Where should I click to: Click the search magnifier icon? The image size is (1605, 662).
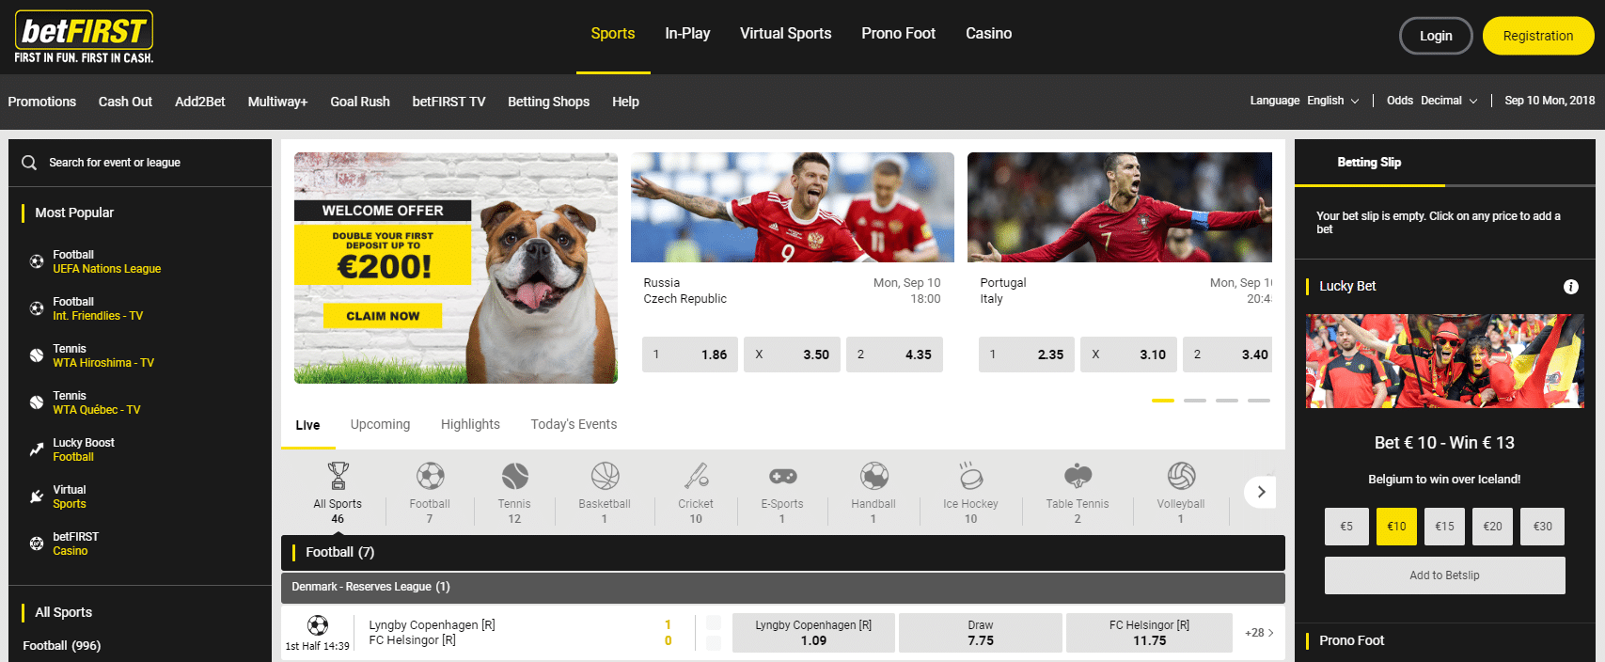coord(29,163)
